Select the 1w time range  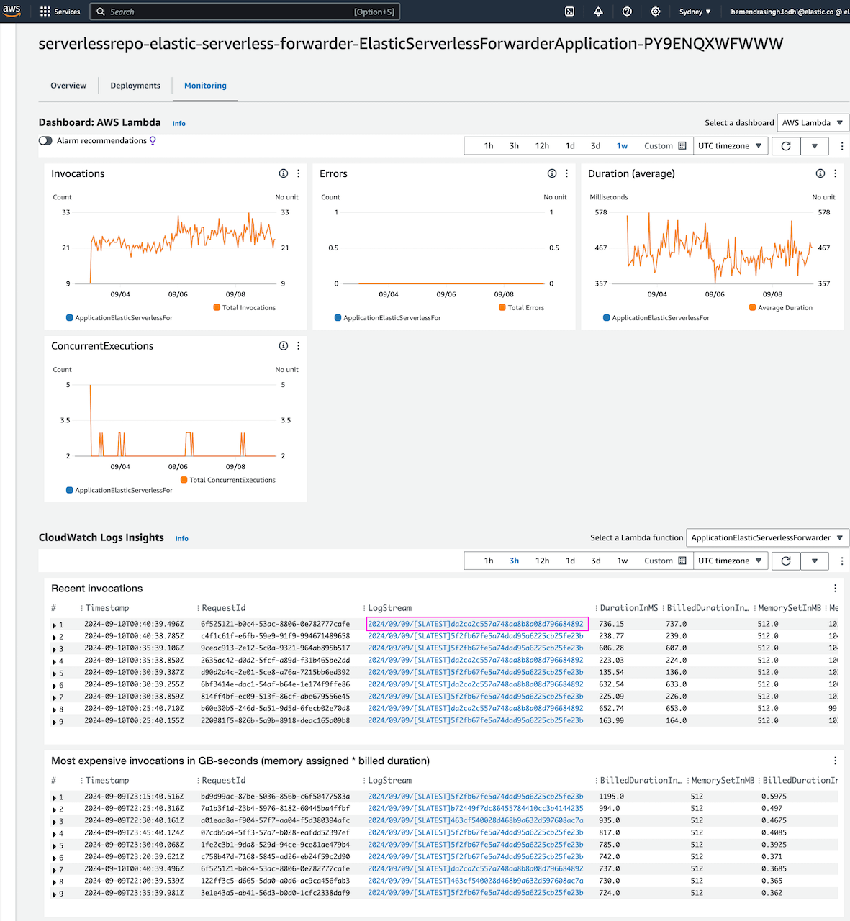[x=622, y=145]
